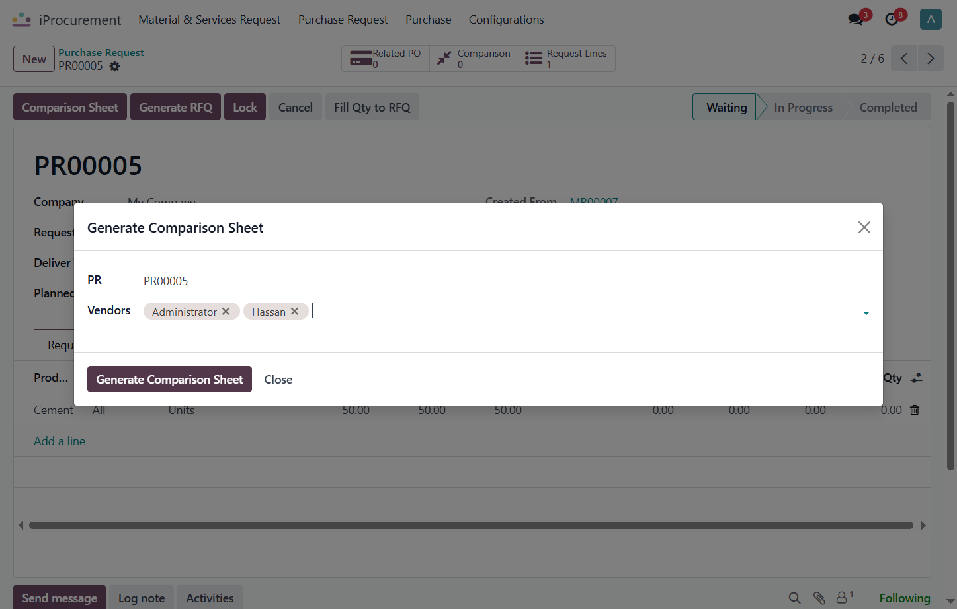The width and height of the screenshot is (957, 609).
Task: Open the Material & Services Request menu
Action: pos(209,20)
